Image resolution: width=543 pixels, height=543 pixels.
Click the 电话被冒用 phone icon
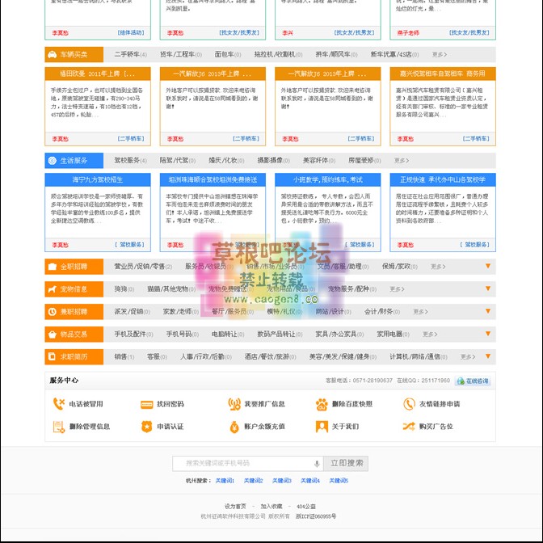pyautogui.click(x=58, y=404)
